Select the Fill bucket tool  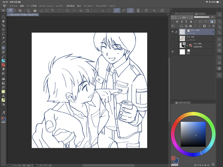pyautogui.click(x=3, y=79)
